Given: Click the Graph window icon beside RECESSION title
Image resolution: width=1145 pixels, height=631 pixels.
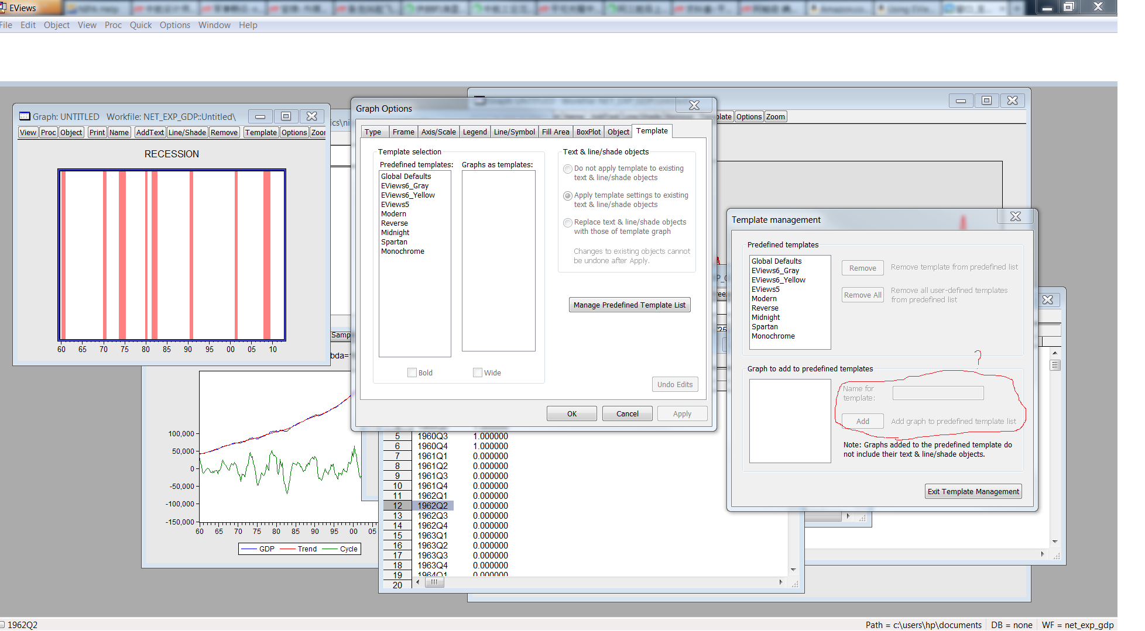Looking at the screenshot, I should click(25, 116).
